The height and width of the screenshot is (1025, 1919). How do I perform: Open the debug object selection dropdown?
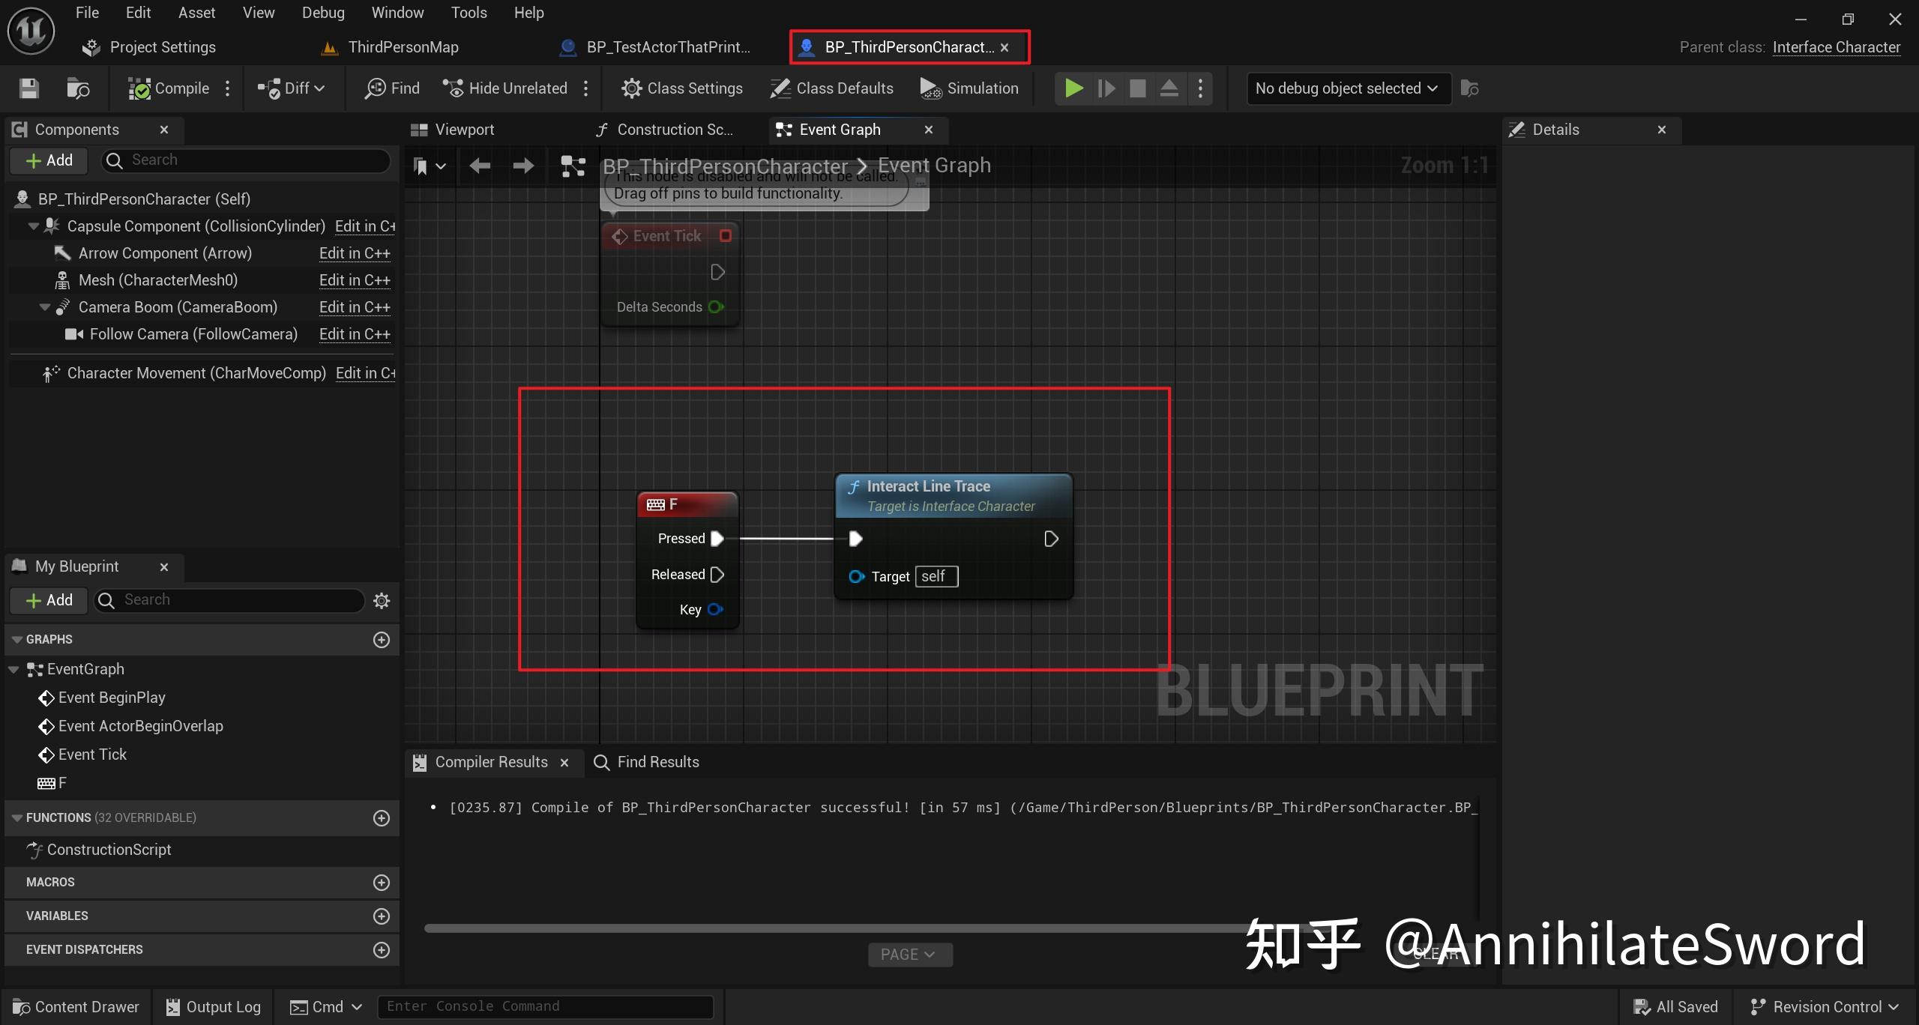click(1347, 88)
